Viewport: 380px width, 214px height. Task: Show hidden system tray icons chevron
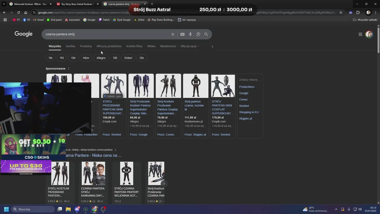[x=336, y=209]
